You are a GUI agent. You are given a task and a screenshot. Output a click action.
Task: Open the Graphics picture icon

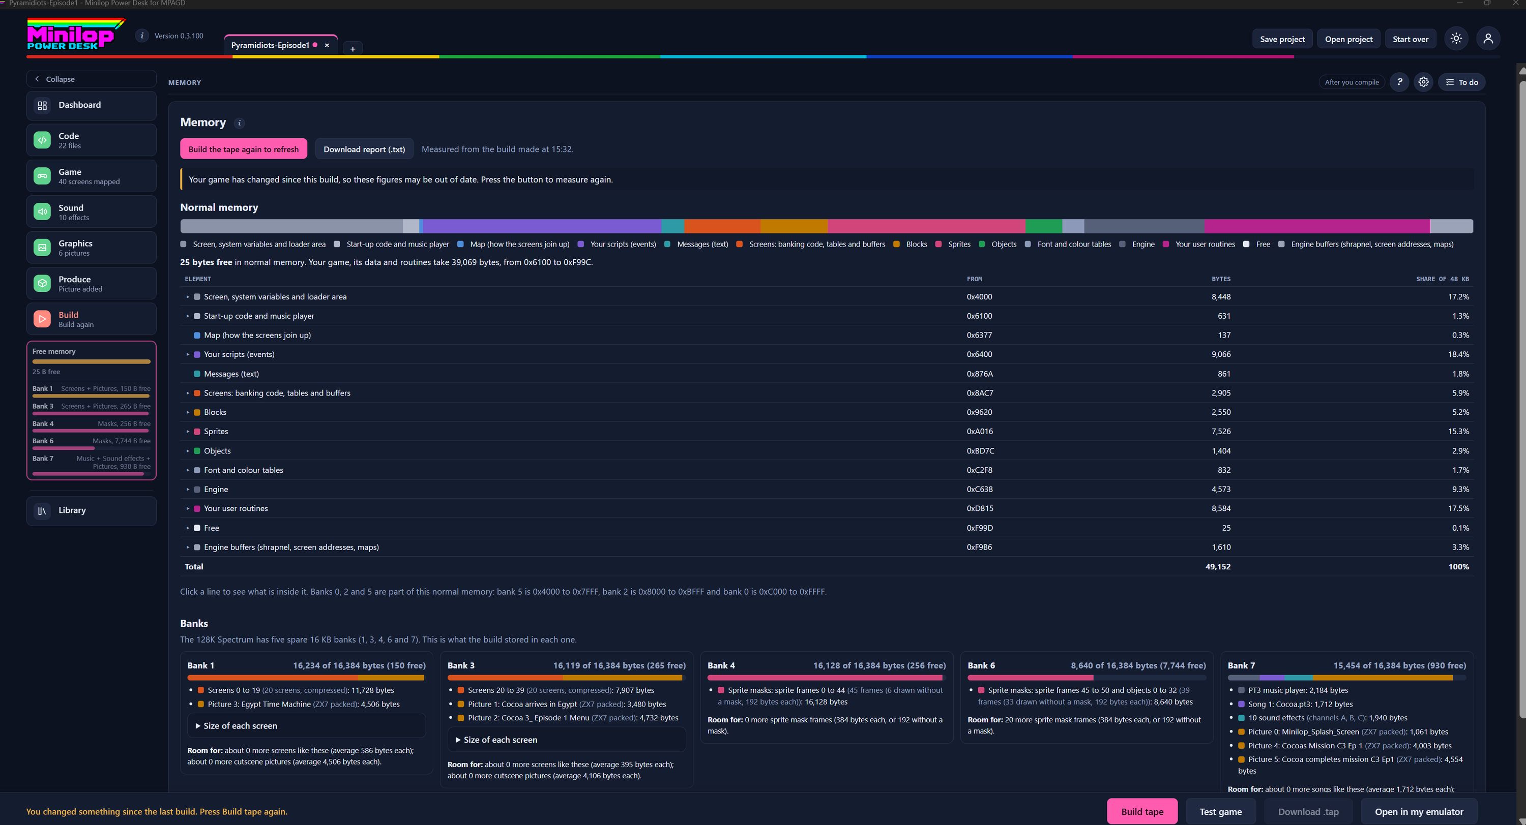(x=42, y=248)
